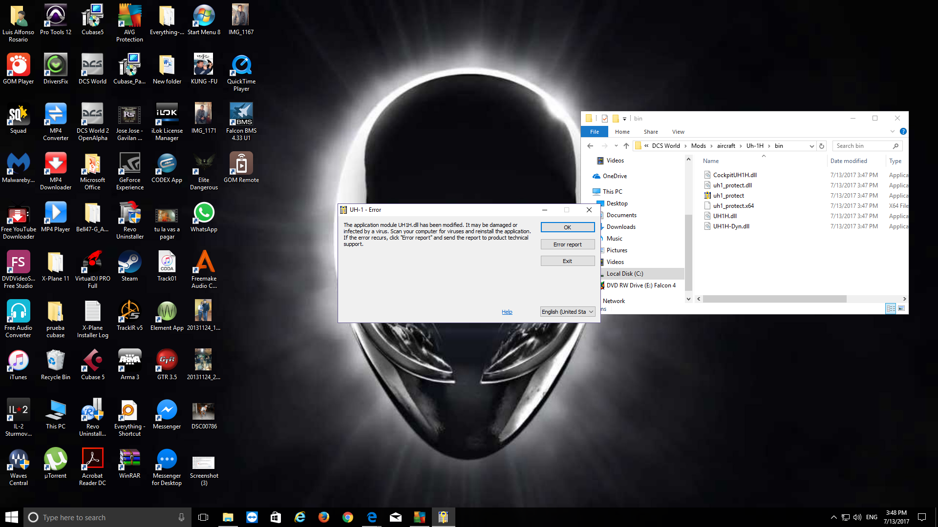Image resolution: width=938 pixels, height=527 pixels.
Task: Select the WinRAR desktop icon
Action: (129, 463)
